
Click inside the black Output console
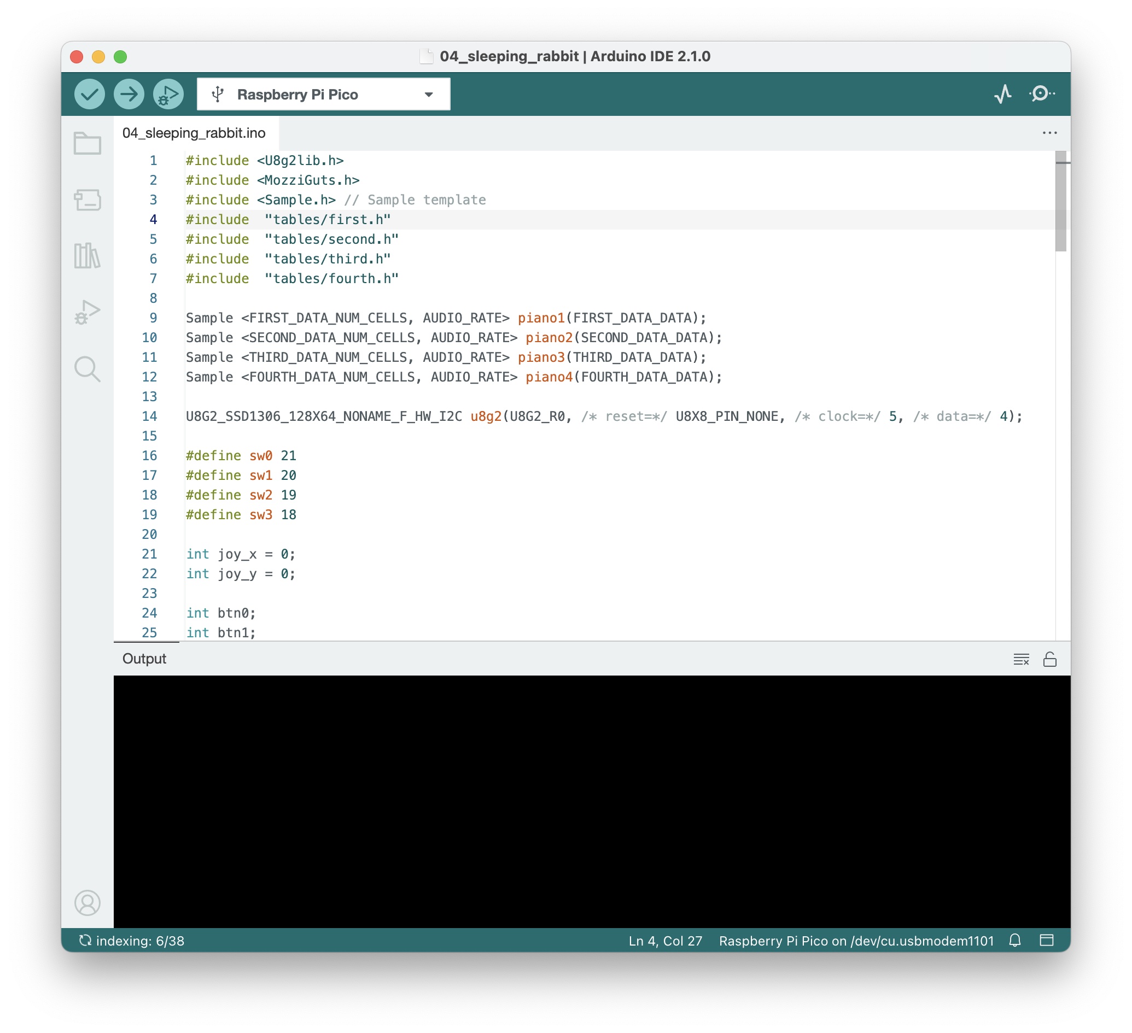[592, 801]
